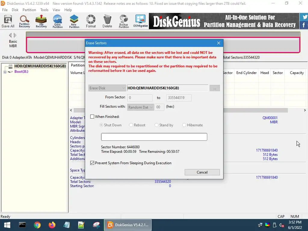Open the Help menu

coord(68,10)
